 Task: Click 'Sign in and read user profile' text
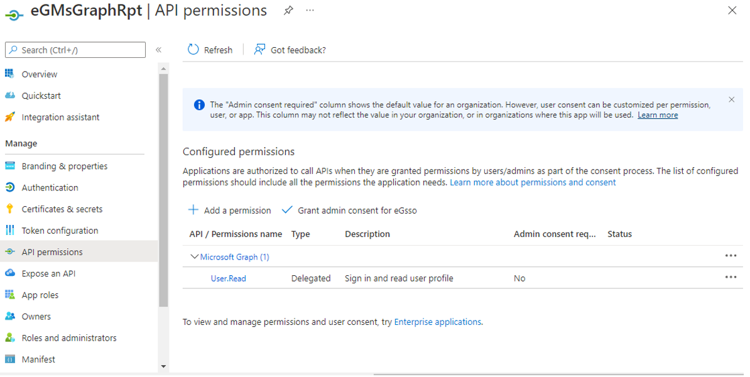pyautogui.click(x=399, y=278)
